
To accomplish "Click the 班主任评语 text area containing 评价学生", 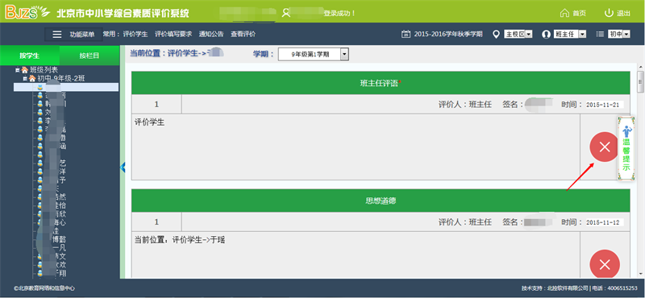I will 356,147.
